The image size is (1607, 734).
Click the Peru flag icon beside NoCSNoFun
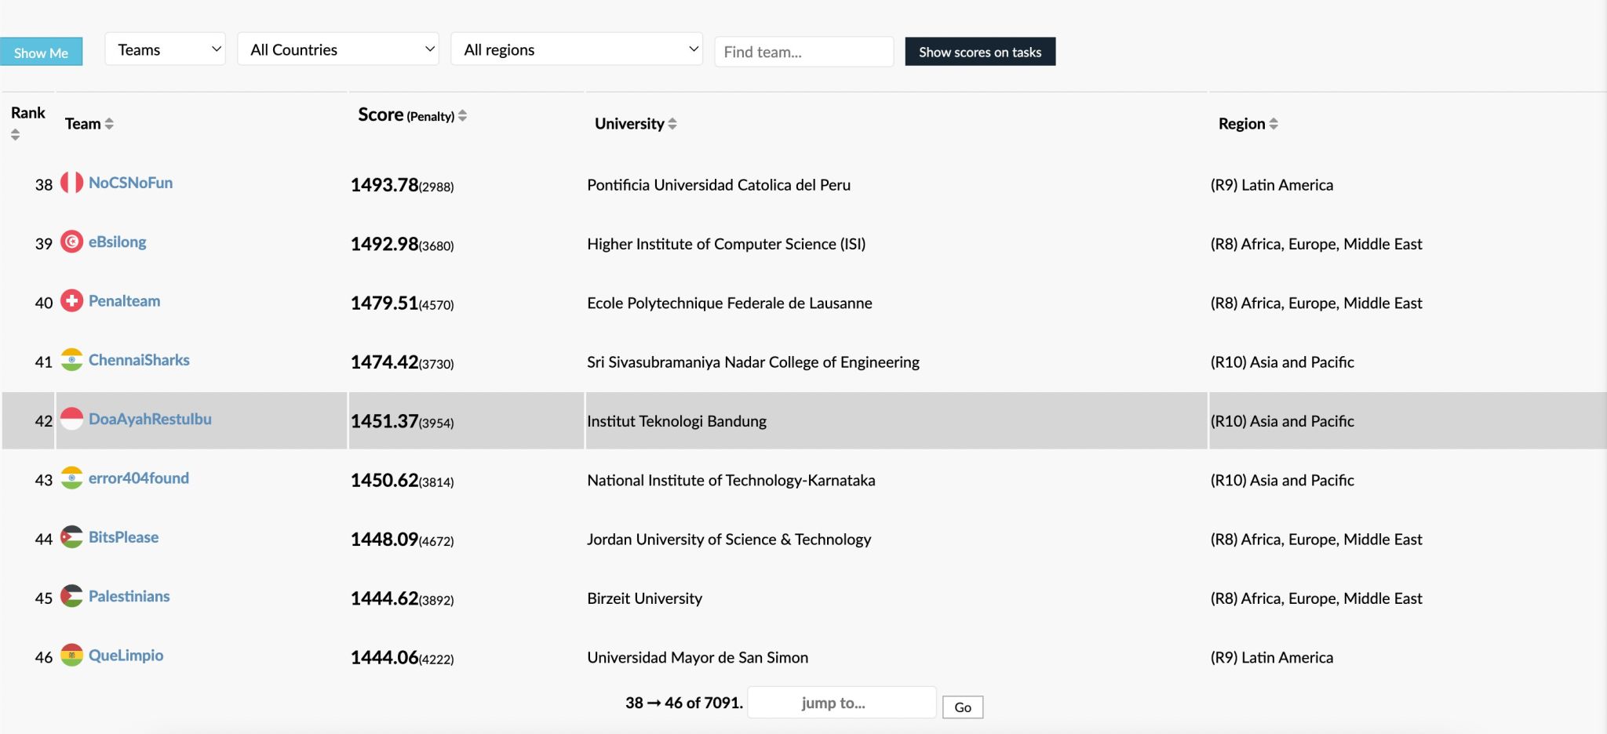click(71, 183)
